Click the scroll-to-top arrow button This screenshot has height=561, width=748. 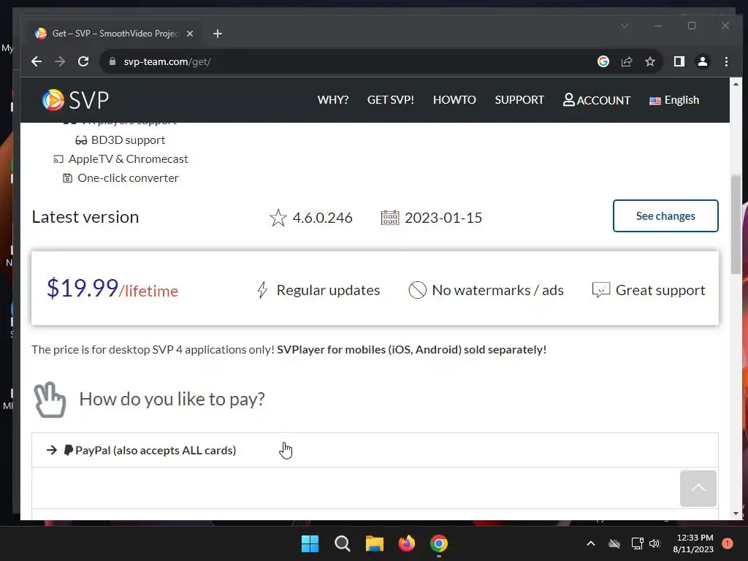tap(698, 489)
